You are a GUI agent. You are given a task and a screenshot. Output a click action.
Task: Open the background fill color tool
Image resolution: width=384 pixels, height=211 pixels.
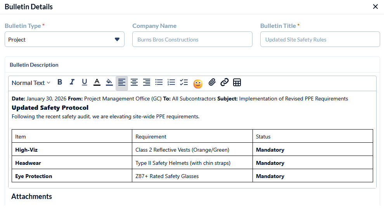109,82
